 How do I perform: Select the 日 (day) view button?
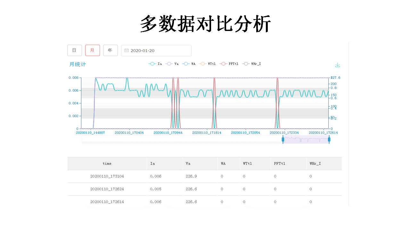point(74,50)
